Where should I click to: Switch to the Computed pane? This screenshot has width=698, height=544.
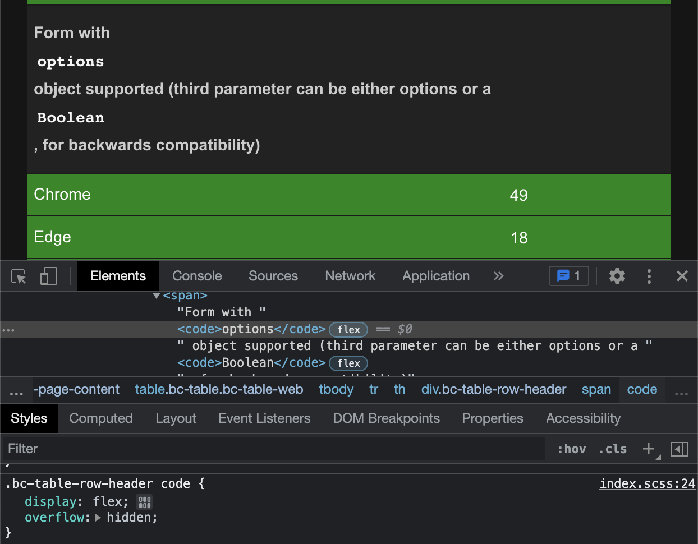[101, 418]
